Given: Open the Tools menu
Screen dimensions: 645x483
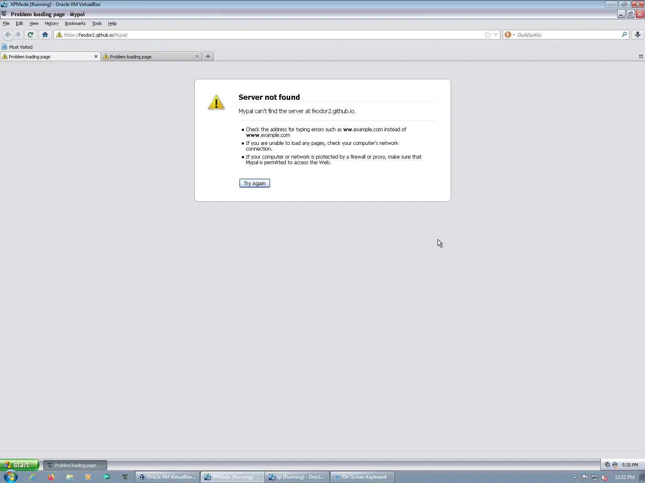Looking at the screenshot, I should pyautogui.click(x=97, y=23).
